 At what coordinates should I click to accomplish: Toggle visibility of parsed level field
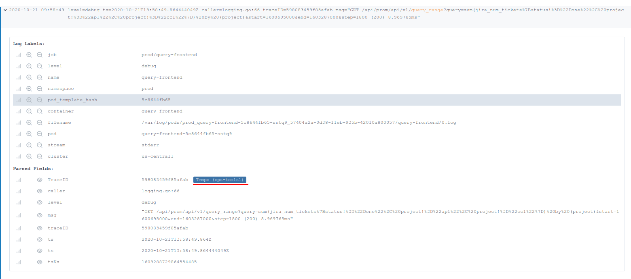40,202
